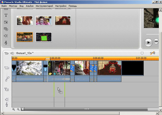Viewport: 162px width, 115px height.
Task: Open the Альбом menu
Action: 30,6
